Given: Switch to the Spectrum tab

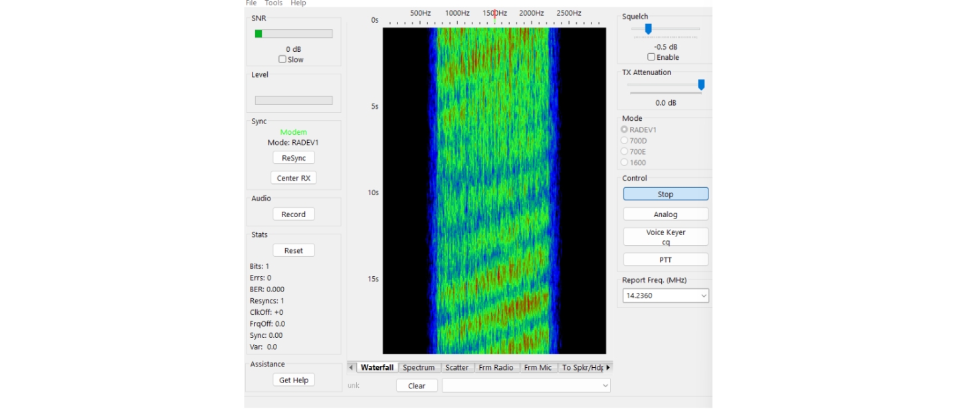Looking at the screenshot, I should point(419,367).
